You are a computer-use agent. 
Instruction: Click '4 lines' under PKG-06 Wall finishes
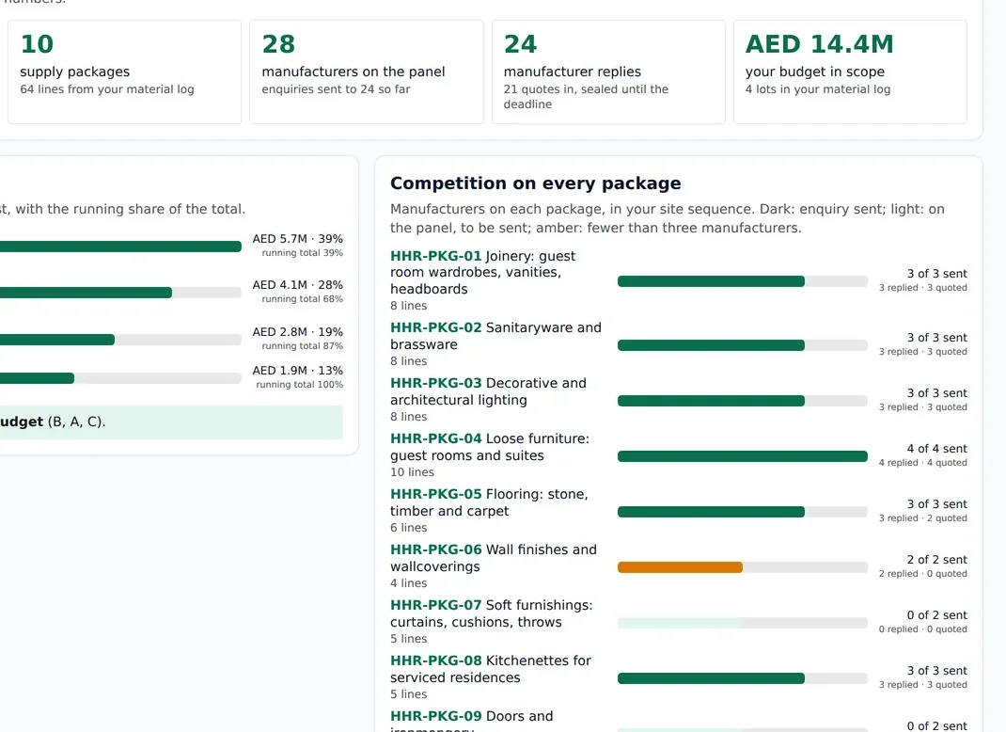point(409,583)
